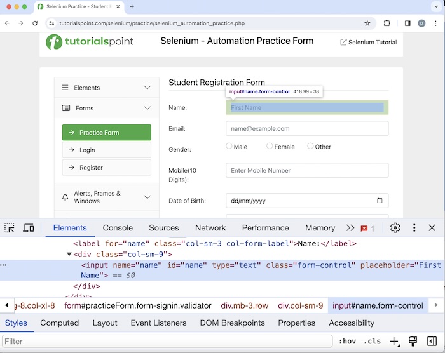This screenshot has height=353, width=445.
Task: Toggle the device toolbar in DevTools
Action: (29, 228)
